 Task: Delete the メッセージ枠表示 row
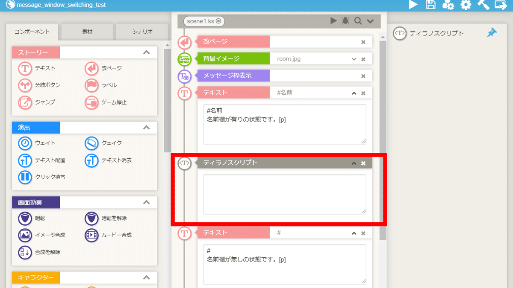363,76
